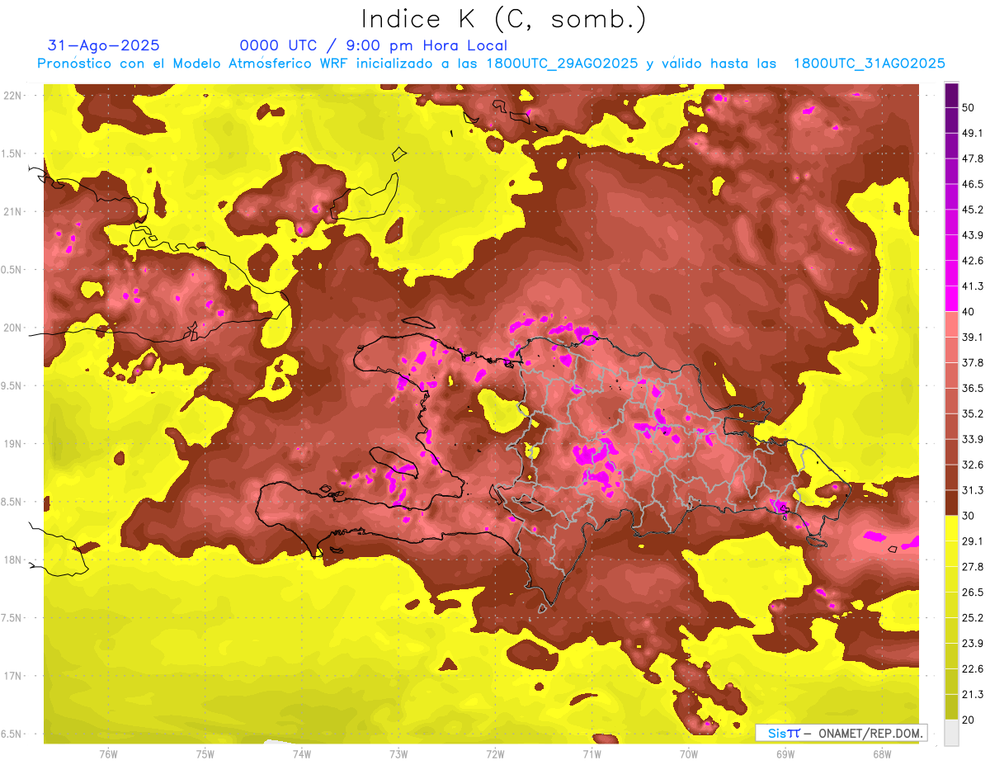Screen dimensions: 990x765
Task: Click the "74W" longitude label
Action: click(x=302, y=754)
